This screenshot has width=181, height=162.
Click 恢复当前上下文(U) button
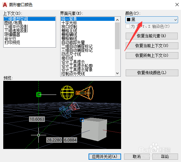[x=152, y=46]
